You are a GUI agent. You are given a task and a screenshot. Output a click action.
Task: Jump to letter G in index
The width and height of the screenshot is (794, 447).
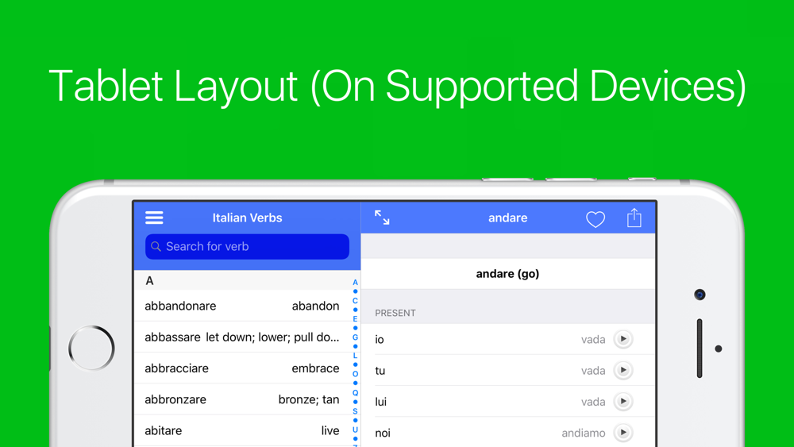(355, 337)
